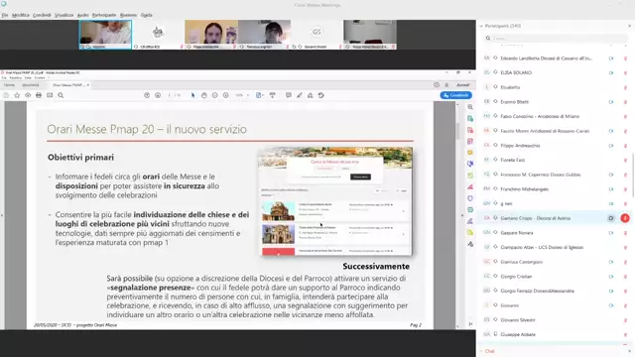Zoom out of the PDF with the minus icon
The width and height of the screenshot is (635, 357).
(214, 95)
